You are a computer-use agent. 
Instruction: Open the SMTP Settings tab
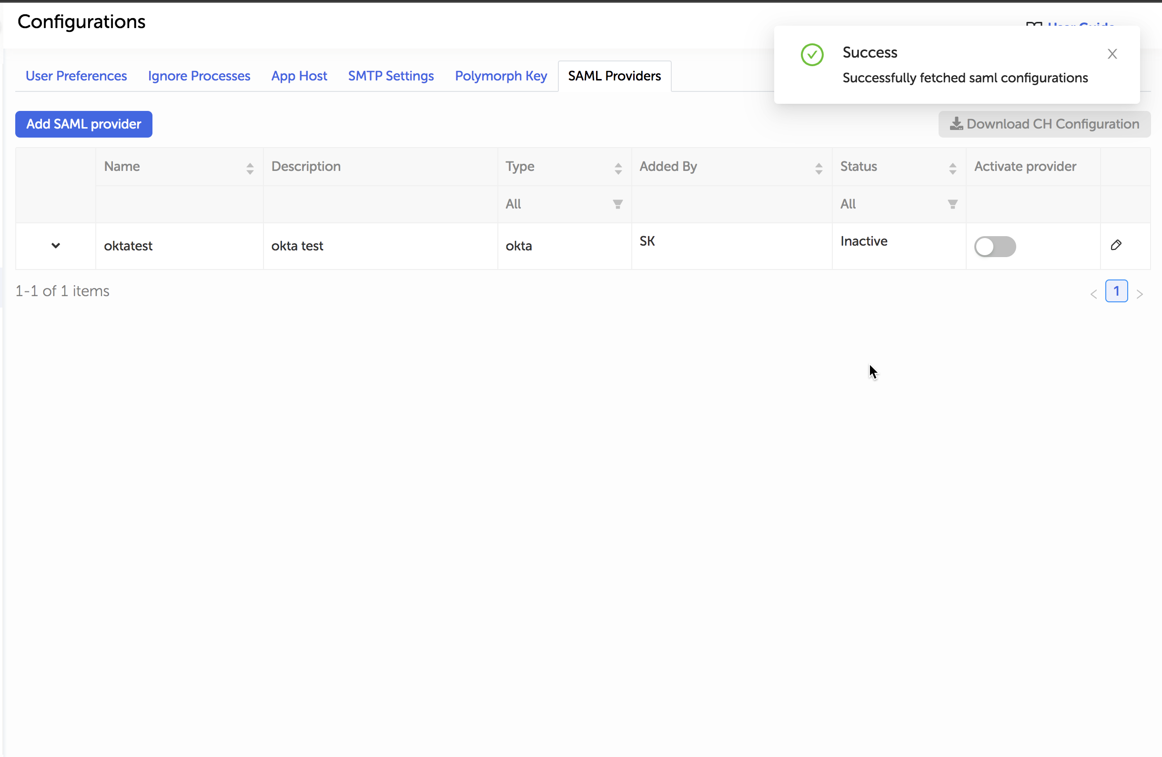391,76
